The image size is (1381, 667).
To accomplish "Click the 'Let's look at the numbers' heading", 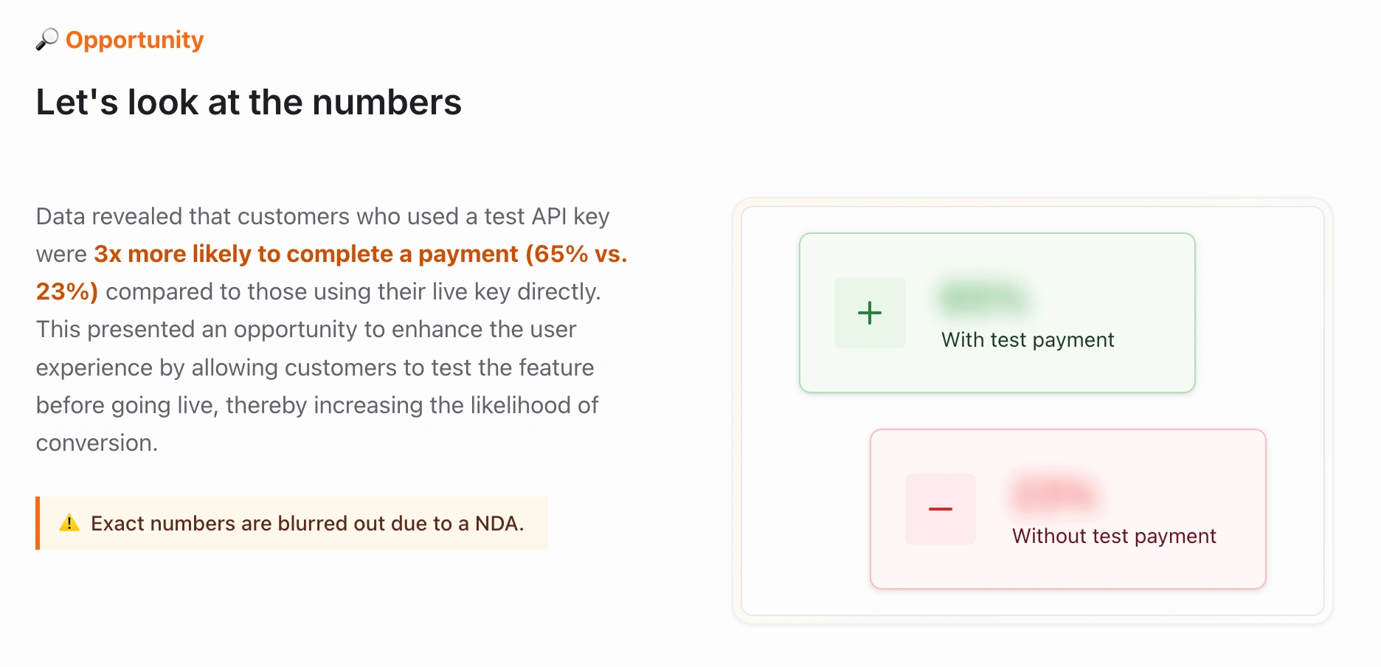I will tap(249, 102).
